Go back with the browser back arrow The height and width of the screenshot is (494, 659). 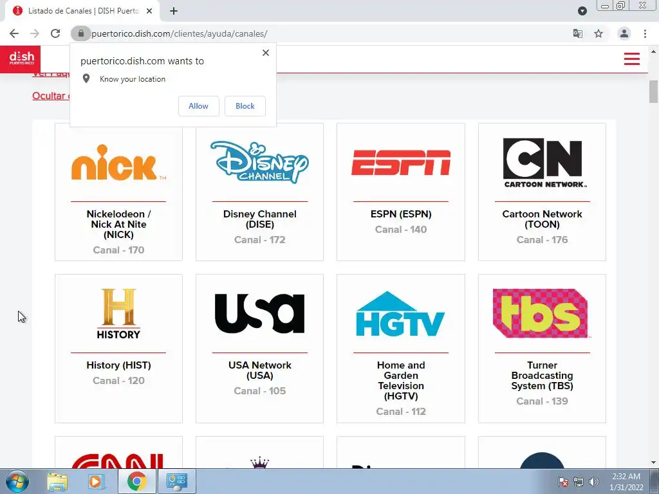click(14, 33)
